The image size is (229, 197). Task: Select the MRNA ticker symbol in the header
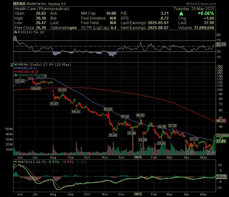click(19, 4)
